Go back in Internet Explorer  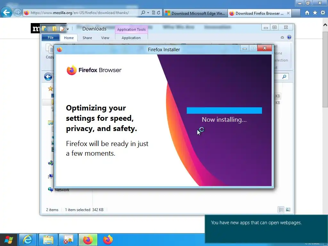(x=6, y=12)
